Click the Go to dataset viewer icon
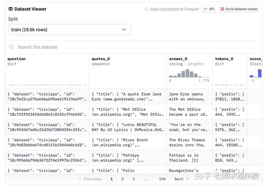Viewport: 266px width, 187px height. (x=223, y=9)
